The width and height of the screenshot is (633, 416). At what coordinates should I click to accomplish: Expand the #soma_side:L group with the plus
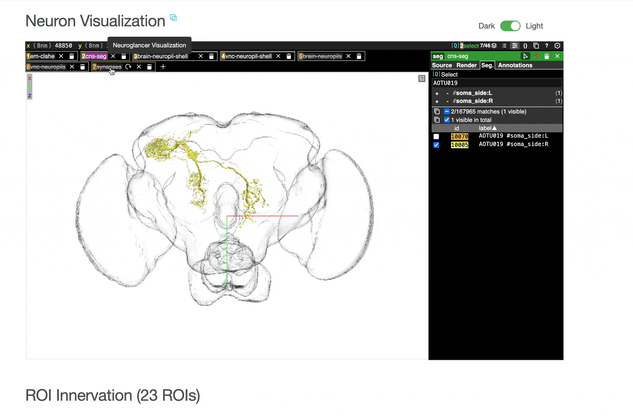437,93
